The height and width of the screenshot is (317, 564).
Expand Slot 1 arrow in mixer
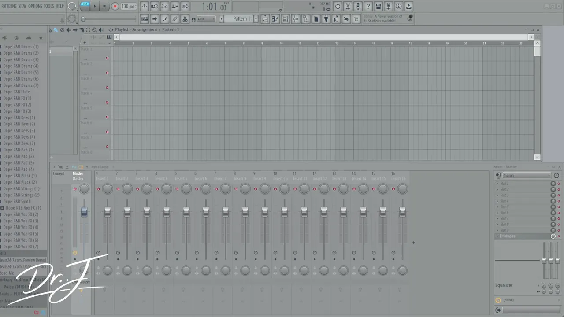497,184
